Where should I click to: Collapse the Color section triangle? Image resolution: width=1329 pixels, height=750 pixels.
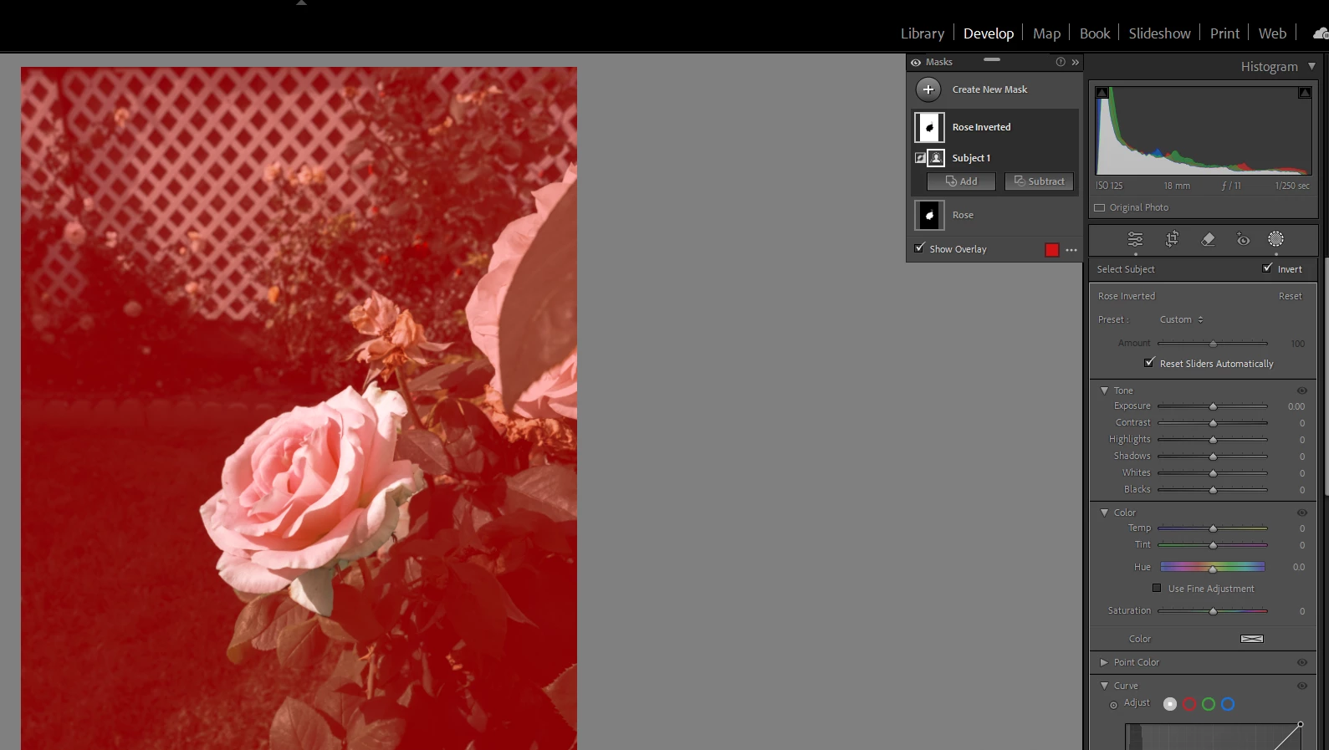[x=1104, y=513]
